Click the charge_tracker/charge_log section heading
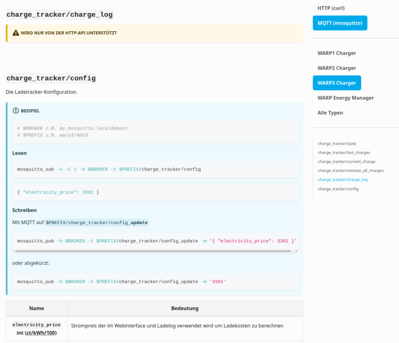 click(x=59, y=15)
